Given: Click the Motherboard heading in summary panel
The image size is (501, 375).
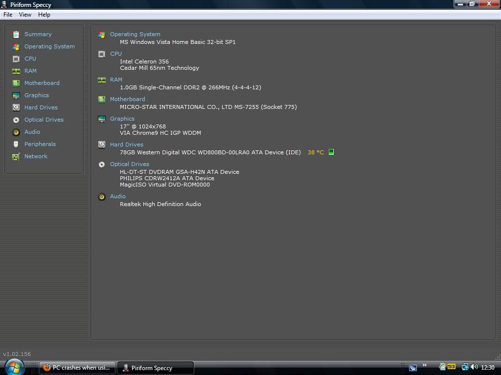Looking at the screenshot, I should 128,99.
